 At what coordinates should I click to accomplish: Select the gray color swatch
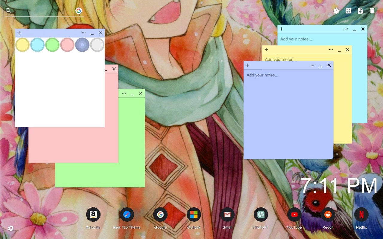(97, 45)
